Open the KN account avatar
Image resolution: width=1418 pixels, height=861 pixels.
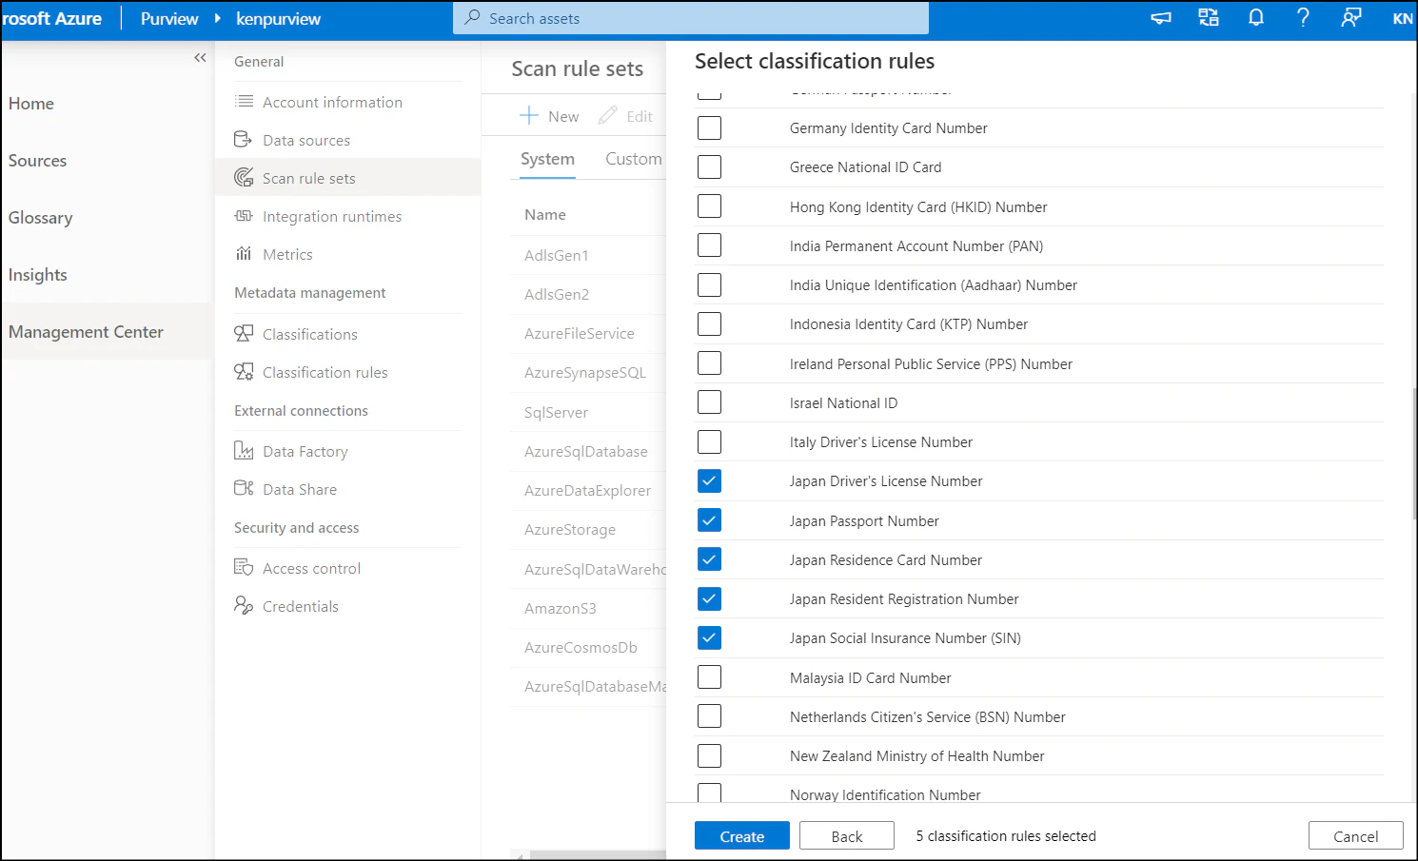tap(1402, 19)
